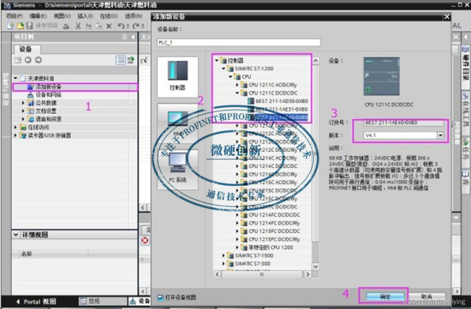
Task: Collapse the 详细视图 panel
Action: pos(16,235)
